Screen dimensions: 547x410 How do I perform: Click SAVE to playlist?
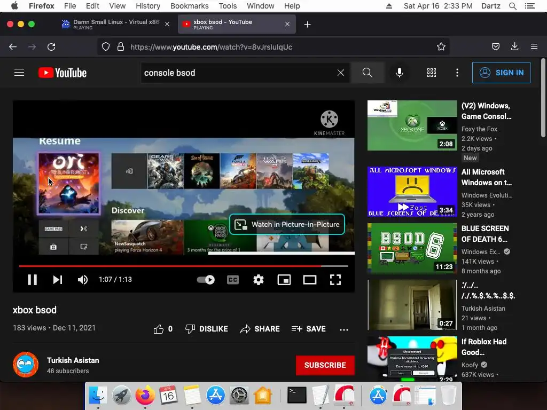308,329
